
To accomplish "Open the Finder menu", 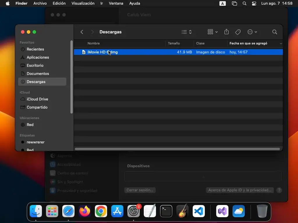I will click(x=21, y=3).
